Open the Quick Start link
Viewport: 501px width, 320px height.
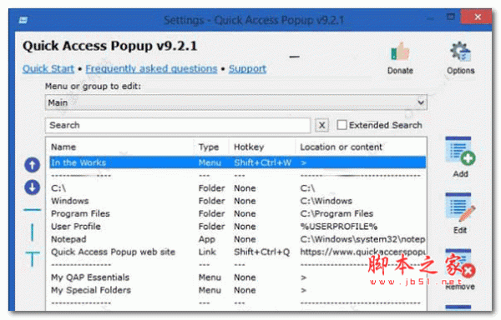pos(48,68)
